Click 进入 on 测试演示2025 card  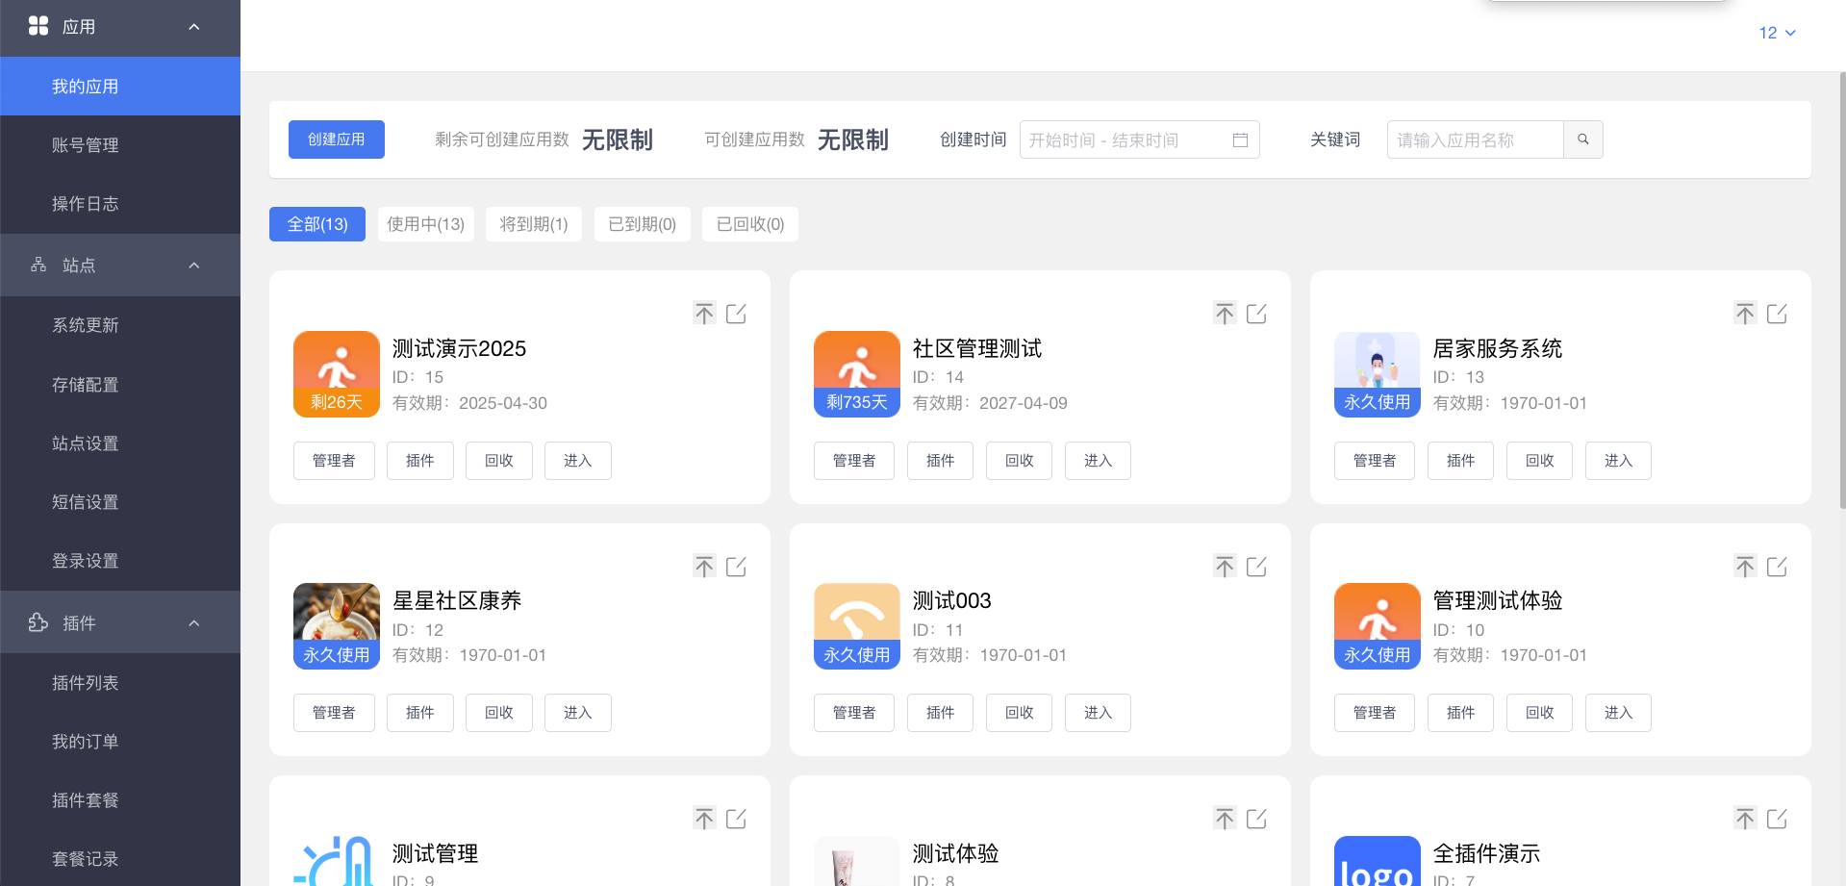pos(578,461)
